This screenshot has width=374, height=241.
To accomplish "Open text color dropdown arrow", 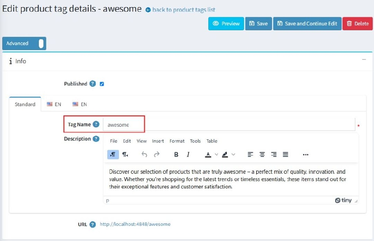I will point(216,154).
